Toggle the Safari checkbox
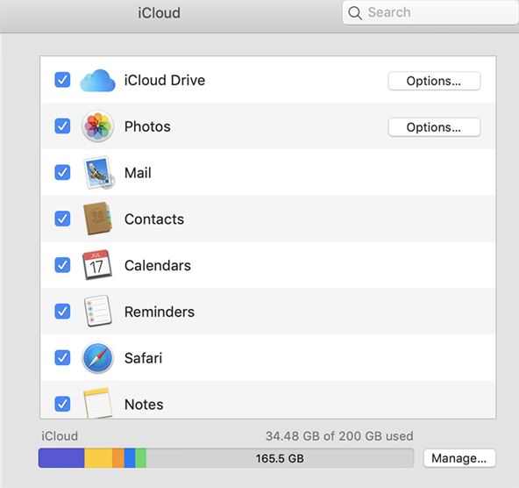The image size is (519, 488). (62, 357)
